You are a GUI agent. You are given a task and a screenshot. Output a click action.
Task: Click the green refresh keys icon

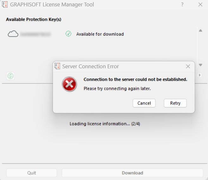[x=10, y=76]
